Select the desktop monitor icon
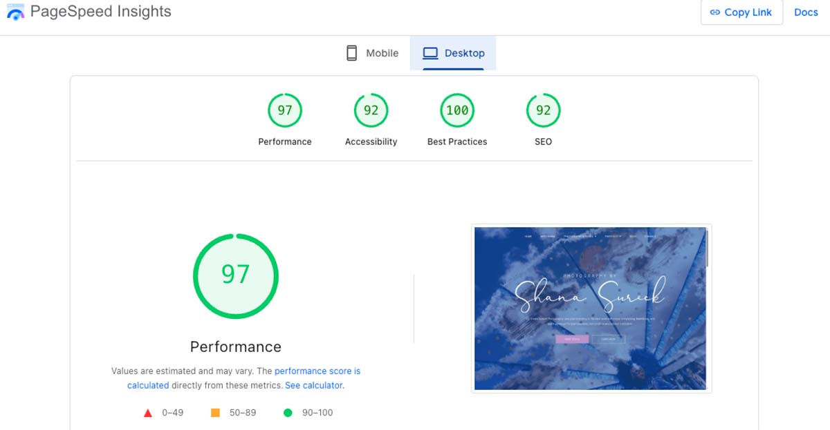 coord(432,52)
